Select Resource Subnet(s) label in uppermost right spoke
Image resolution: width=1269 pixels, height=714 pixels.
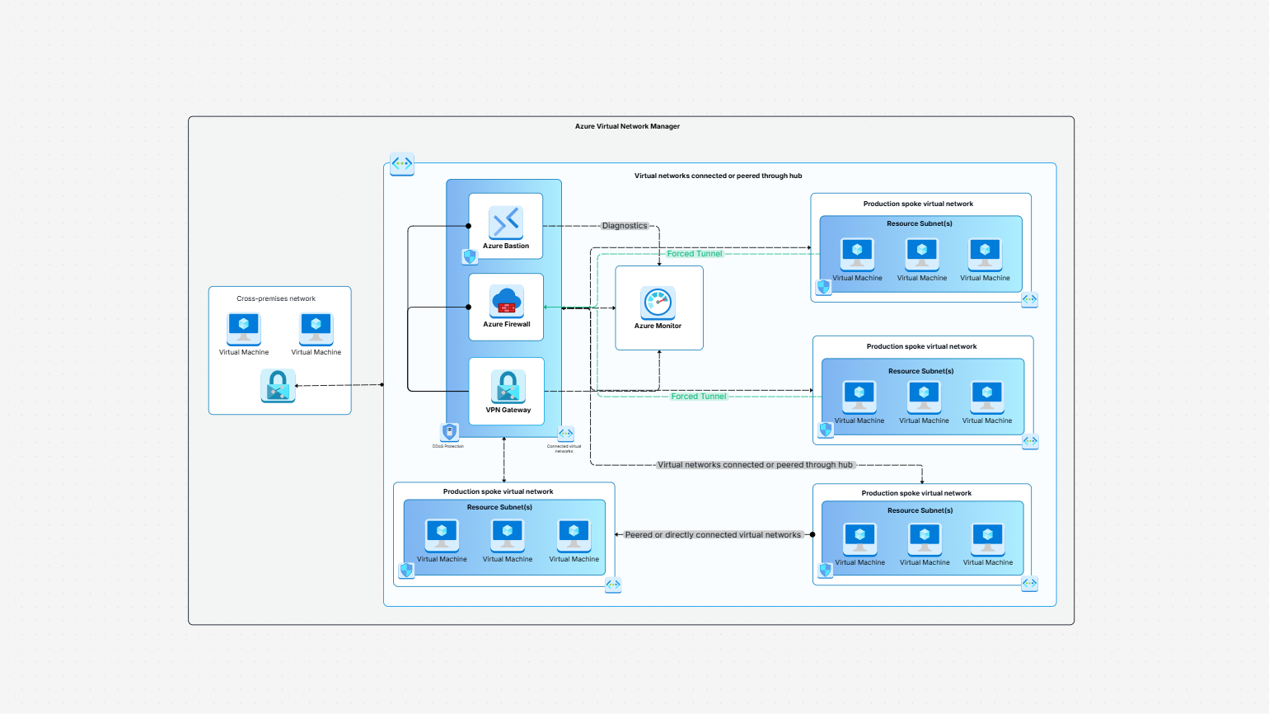(x=920, y=223)
